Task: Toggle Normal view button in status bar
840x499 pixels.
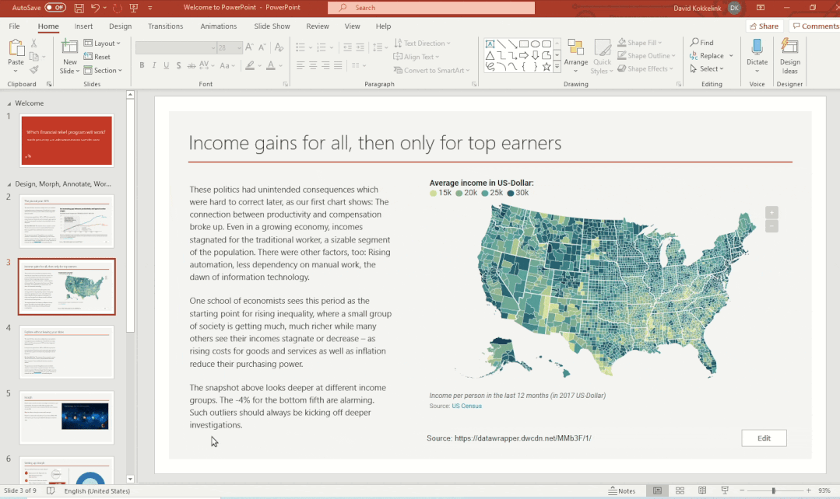Action: tap(657, 490)
